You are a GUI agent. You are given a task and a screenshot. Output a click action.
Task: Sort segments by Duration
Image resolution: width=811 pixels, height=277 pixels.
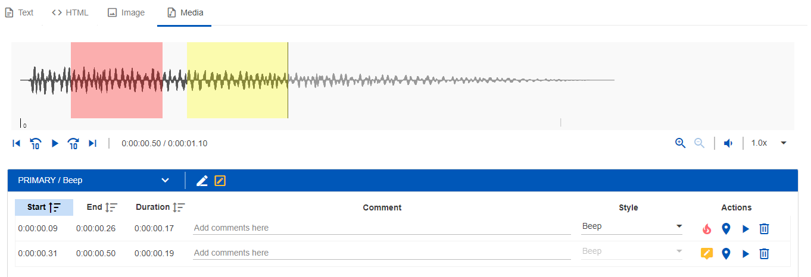pos(160,207)
